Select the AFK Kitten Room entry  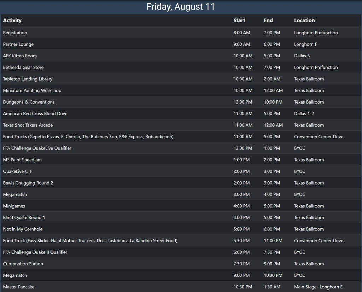point(20,56)
